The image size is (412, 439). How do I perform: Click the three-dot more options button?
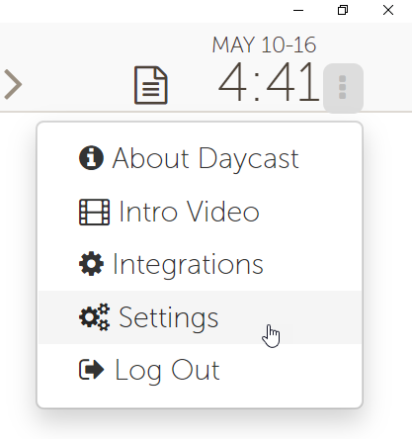[343, 88]
